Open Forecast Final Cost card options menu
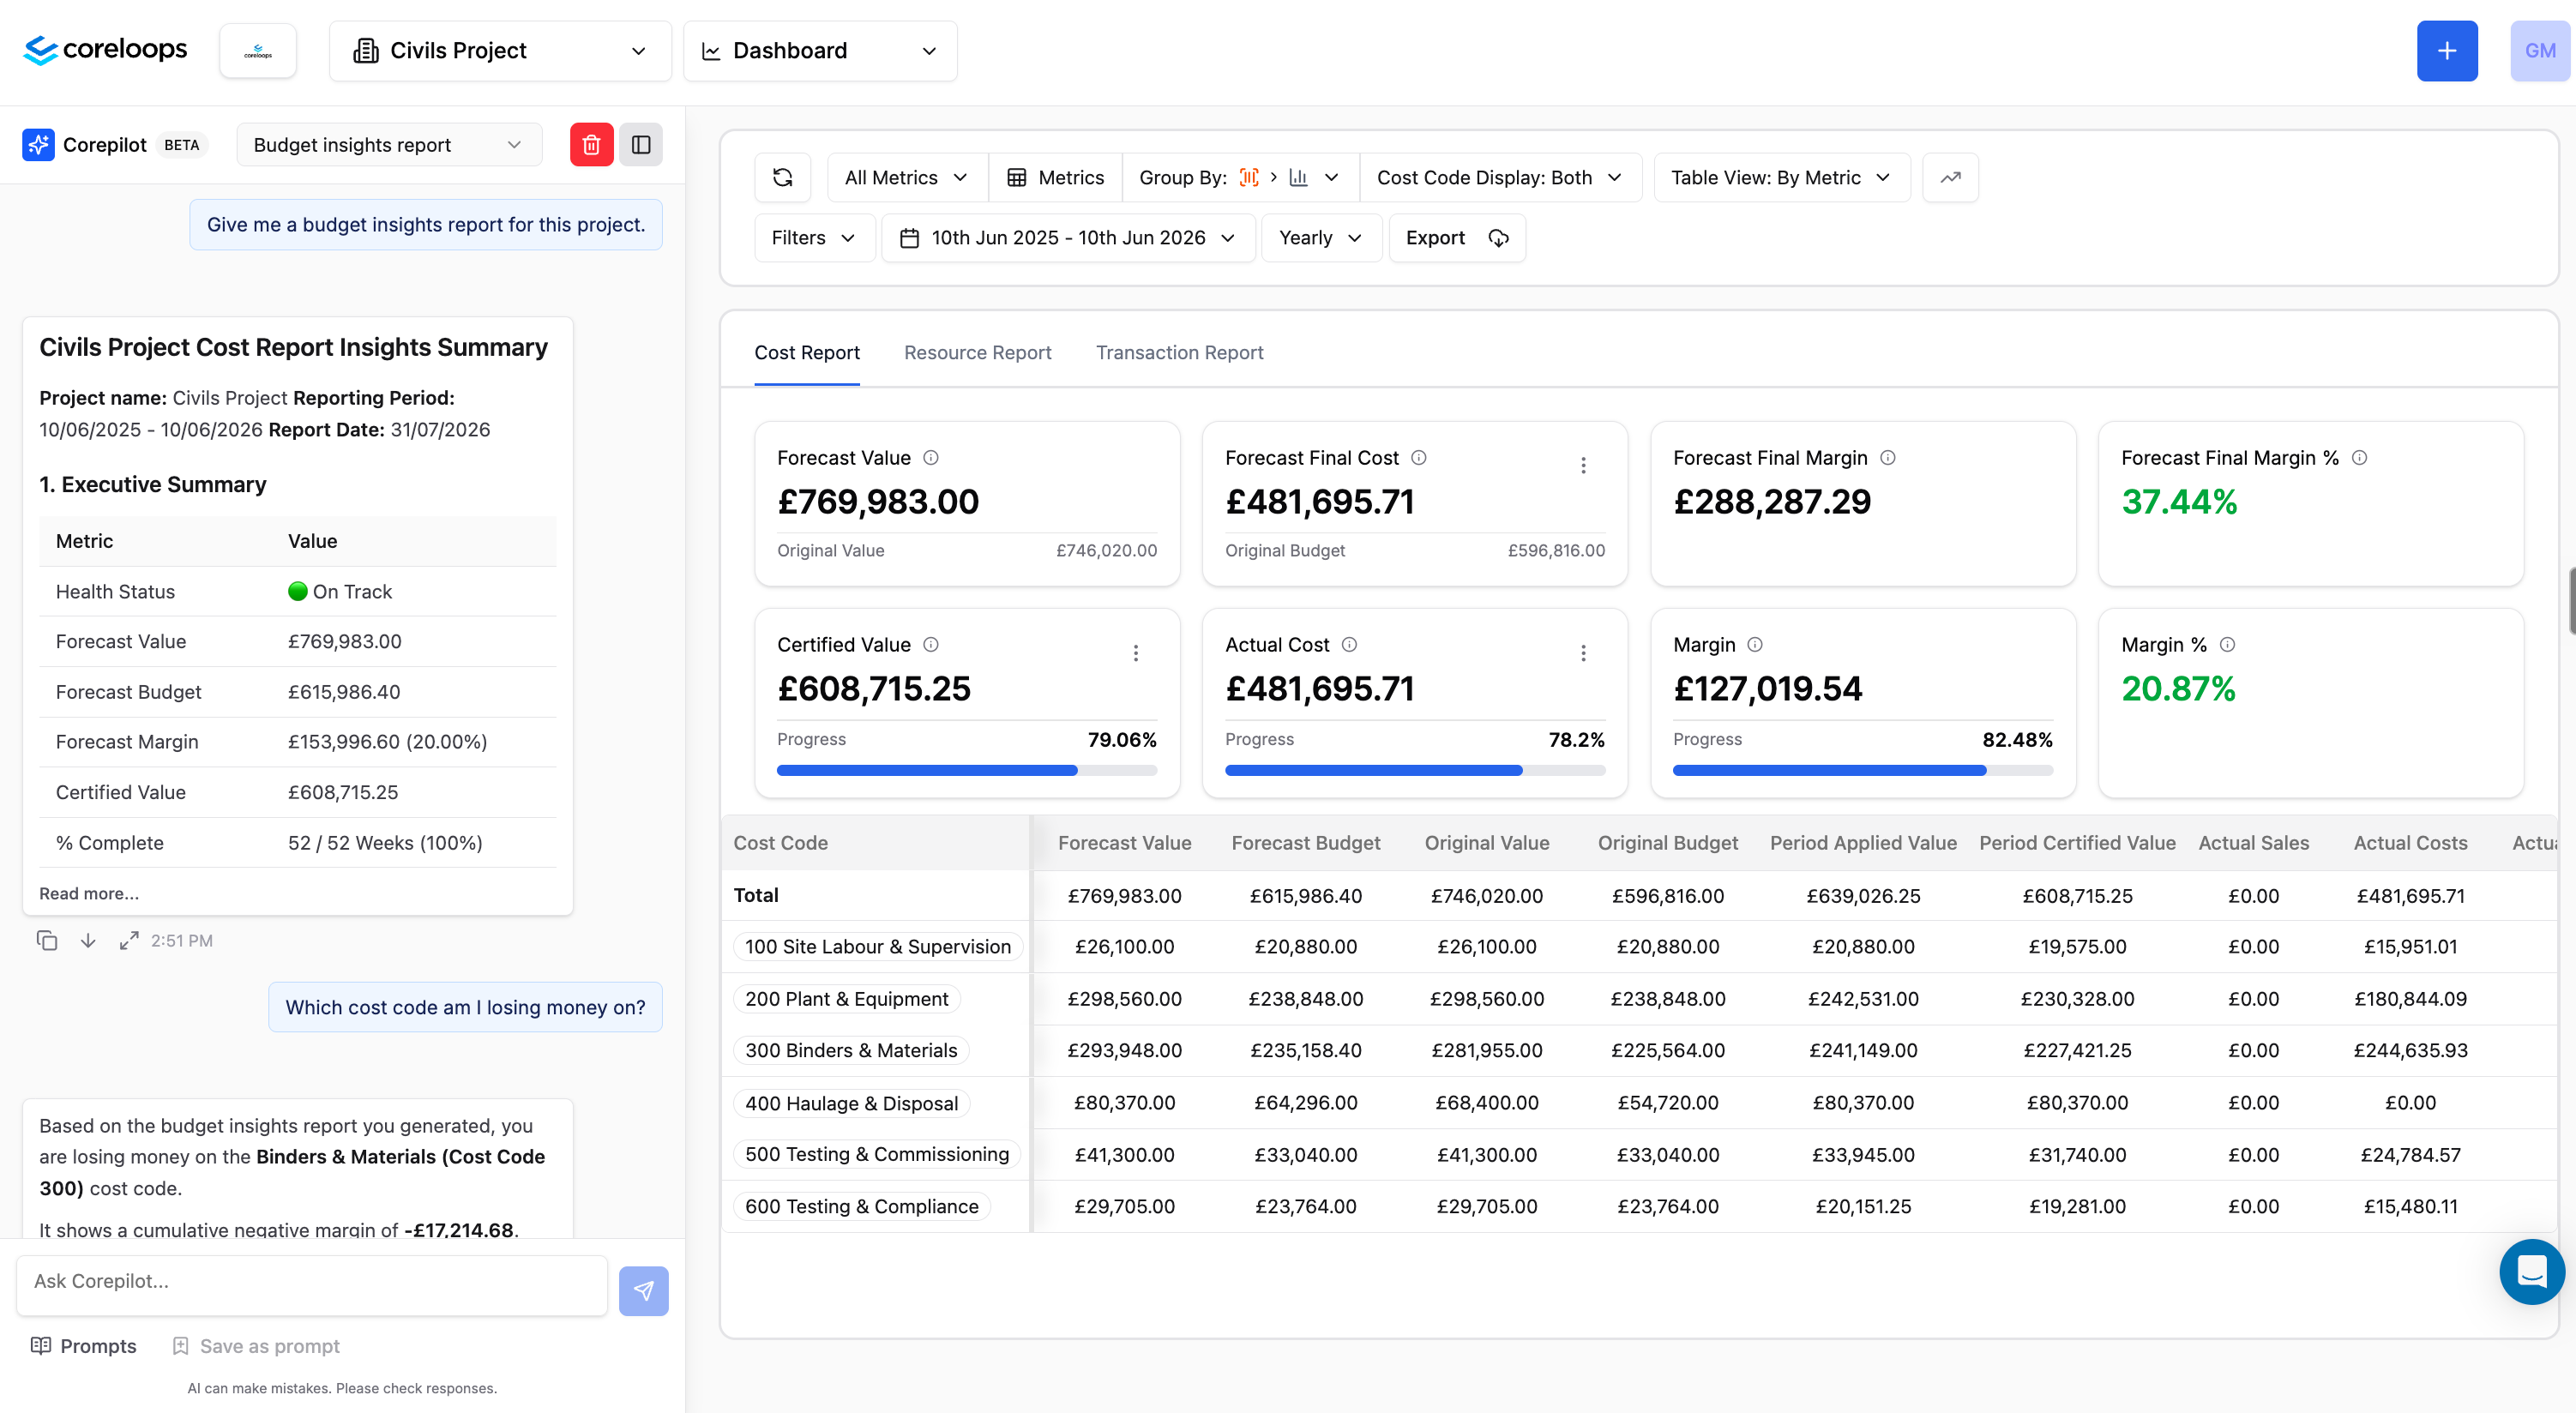Screen dimensions: 2576x1413 pyautogui.click(x=1583, y=465)
